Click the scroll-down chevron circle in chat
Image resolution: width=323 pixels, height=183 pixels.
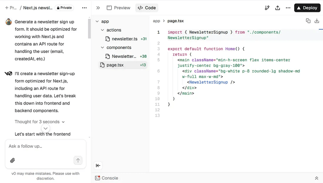(45, 128)
